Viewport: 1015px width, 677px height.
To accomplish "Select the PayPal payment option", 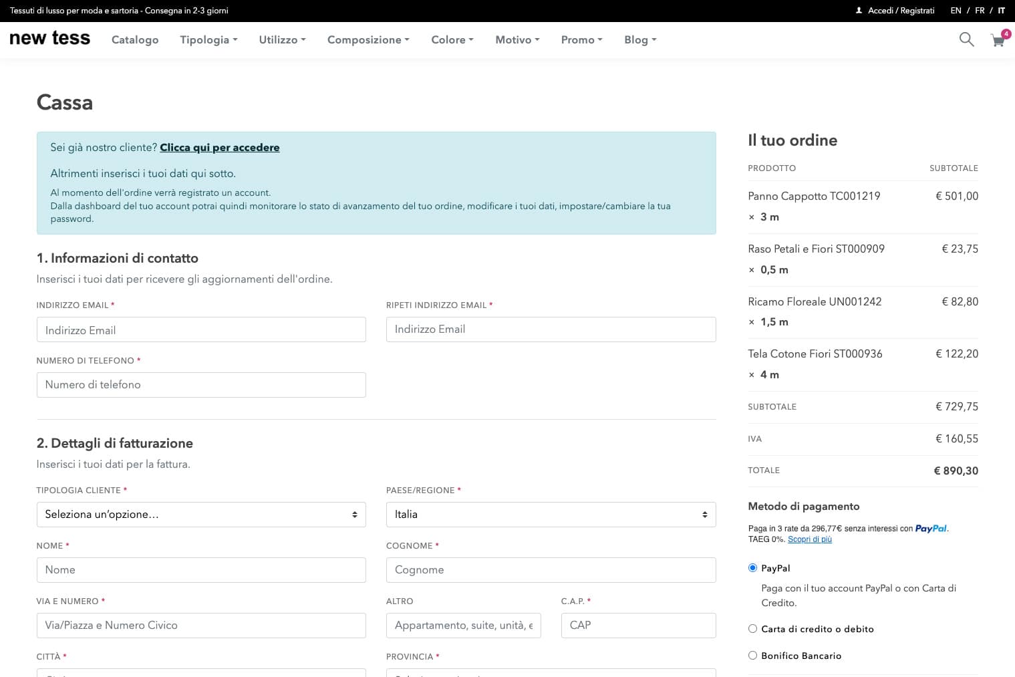I will pos(752,568).
